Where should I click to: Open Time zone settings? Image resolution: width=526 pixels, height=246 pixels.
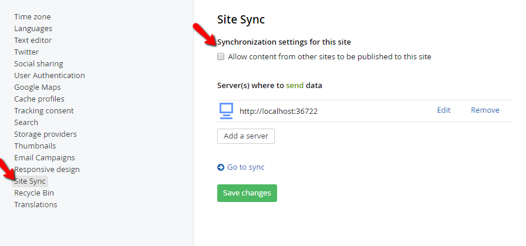pyautogui.click(x=32, y=17)
